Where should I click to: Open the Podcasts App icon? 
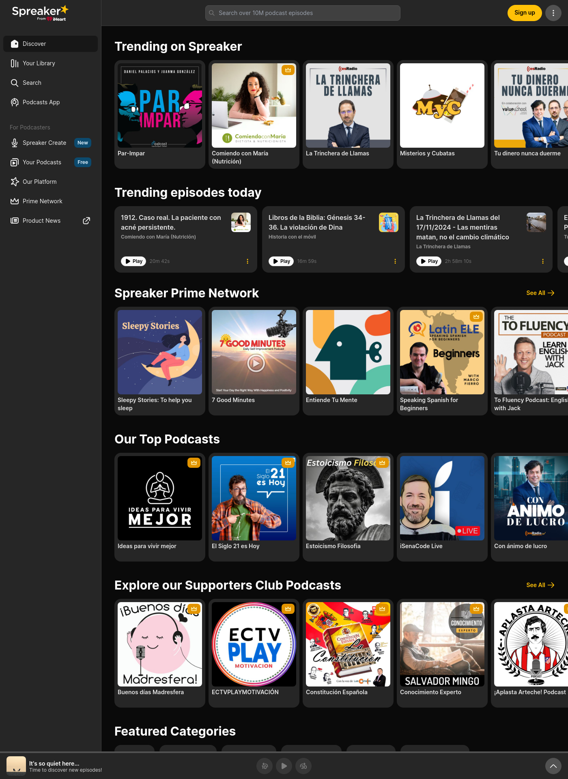15,102
